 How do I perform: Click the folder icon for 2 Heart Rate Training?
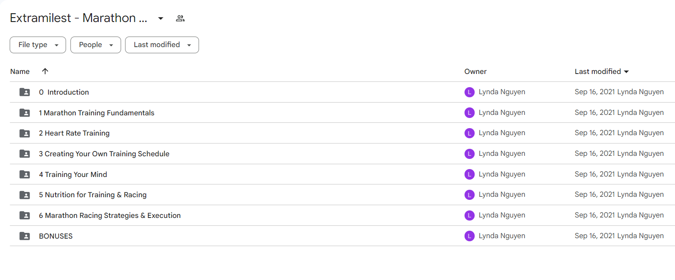tap(25, 133)
